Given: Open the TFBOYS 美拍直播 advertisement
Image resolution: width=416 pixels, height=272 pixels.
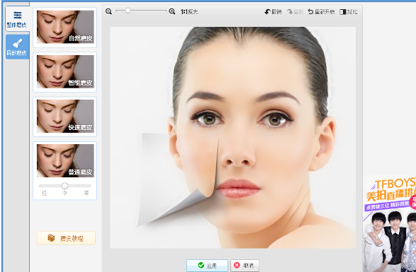Looking at the screenshot, I should [389, 223].
